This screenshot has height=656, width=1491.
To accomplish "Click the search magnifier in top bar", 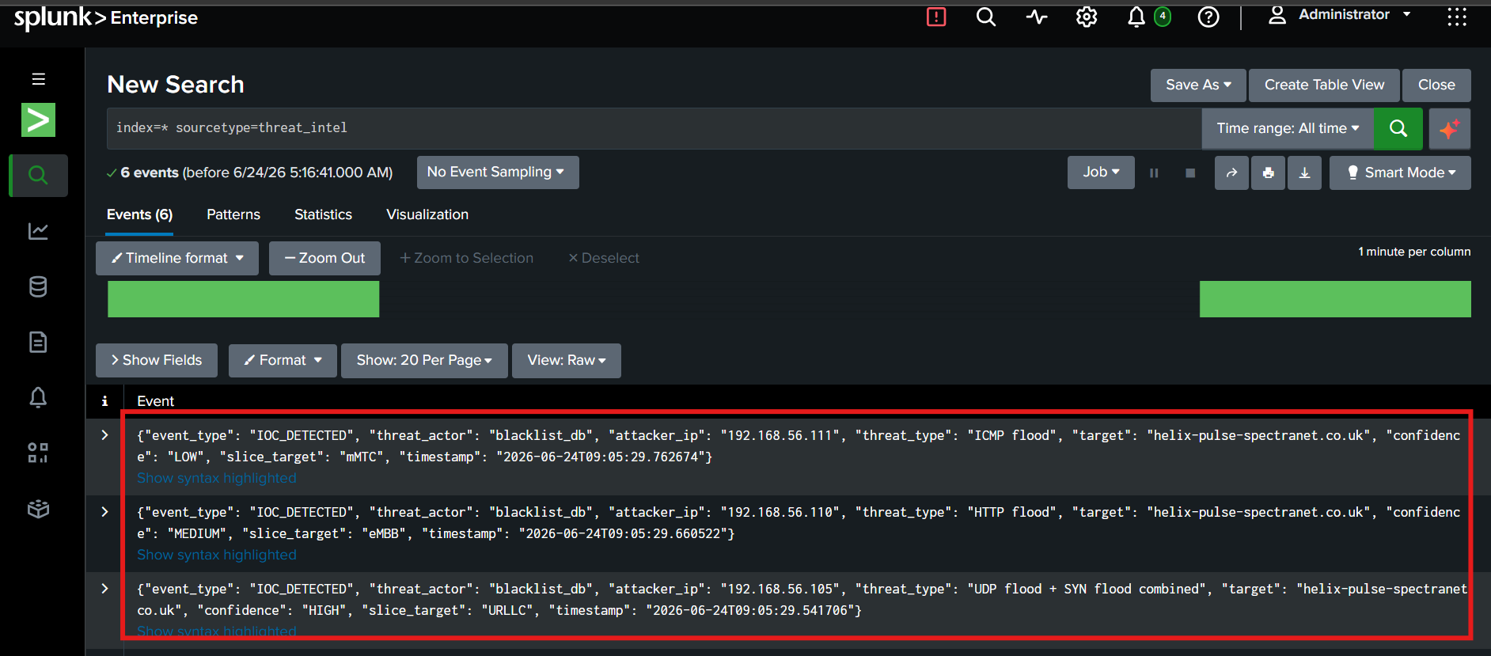I will click(x=985, y=17).
